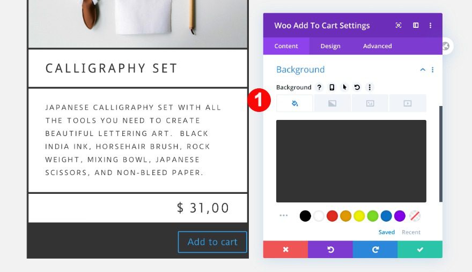Open the background video tab

(x=408, y=103)
